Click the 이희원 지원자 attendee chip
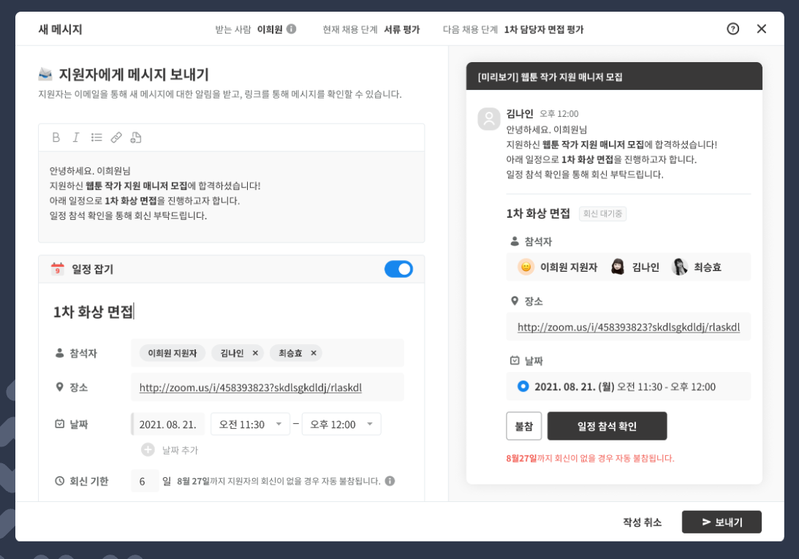The height and width of the screenshot is (559, 799). 173,353
